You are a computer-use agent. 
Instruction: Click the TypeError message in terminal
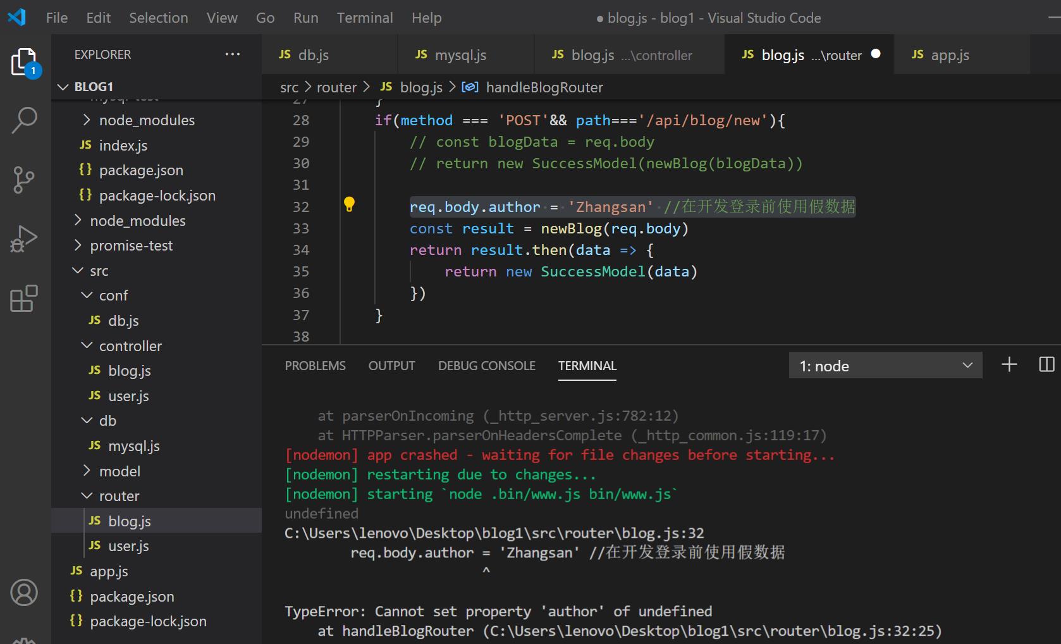498,611
